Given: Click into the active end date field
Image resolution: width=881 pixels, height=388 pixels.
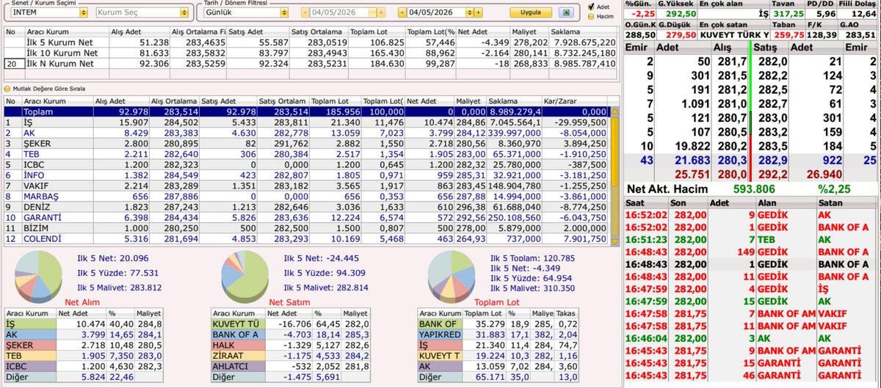Looking at the screenshot, I should pyautogui.click(x=435, y=13).
